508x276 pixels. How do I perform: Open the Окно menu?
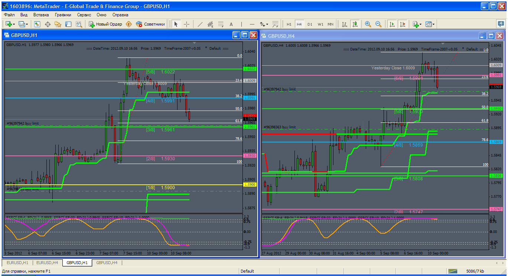click(x=101, y=15)
